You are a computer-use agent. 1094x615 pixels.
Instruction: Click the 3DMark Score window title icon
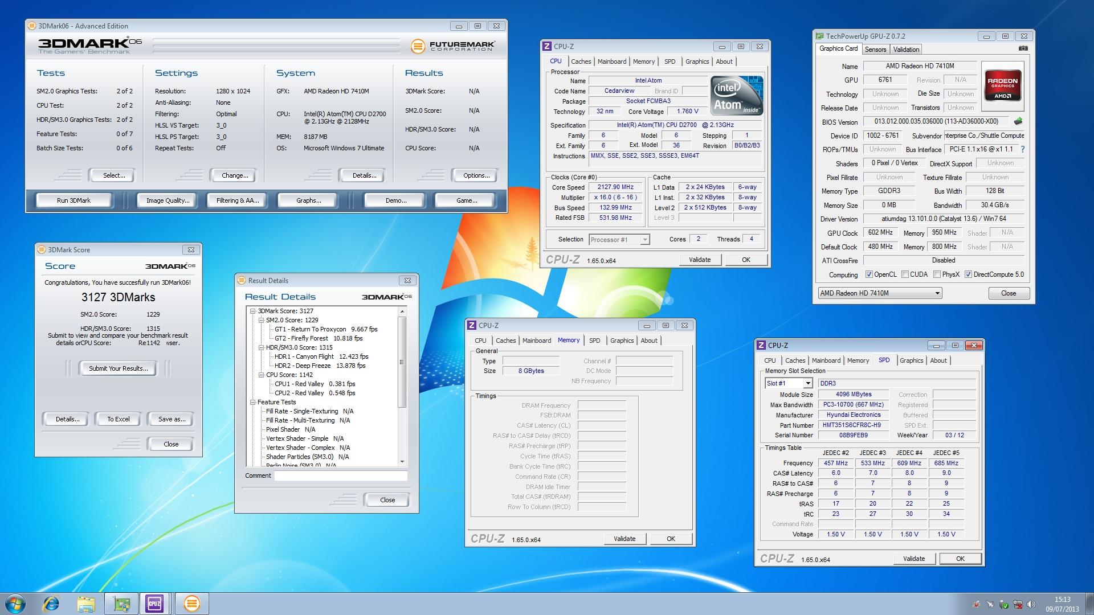[42, 249]
